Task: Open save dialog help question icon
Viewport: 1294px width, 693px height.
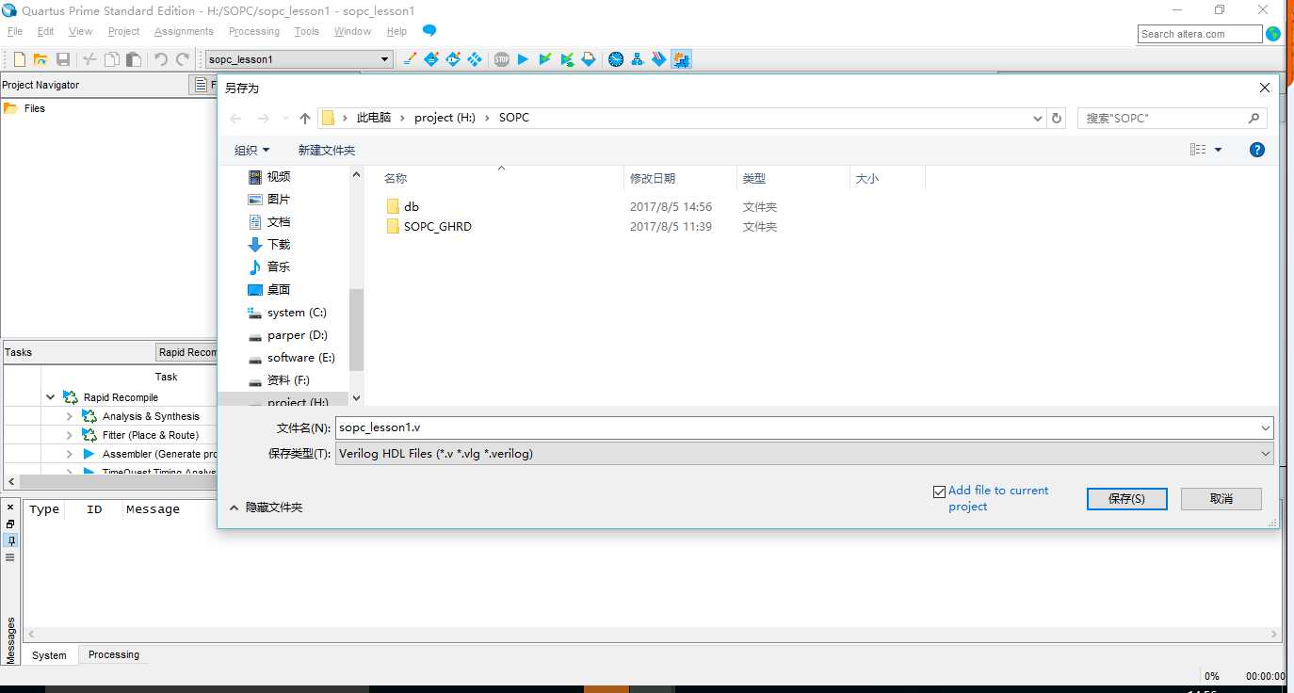Action: (x=1256, y=150)
